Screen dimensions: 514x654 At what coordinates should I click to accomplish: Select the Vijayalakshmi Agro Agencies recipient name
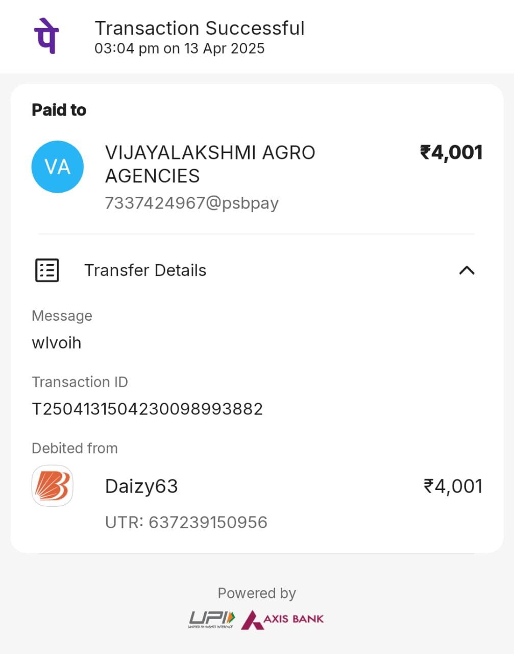tap(210, 164)
